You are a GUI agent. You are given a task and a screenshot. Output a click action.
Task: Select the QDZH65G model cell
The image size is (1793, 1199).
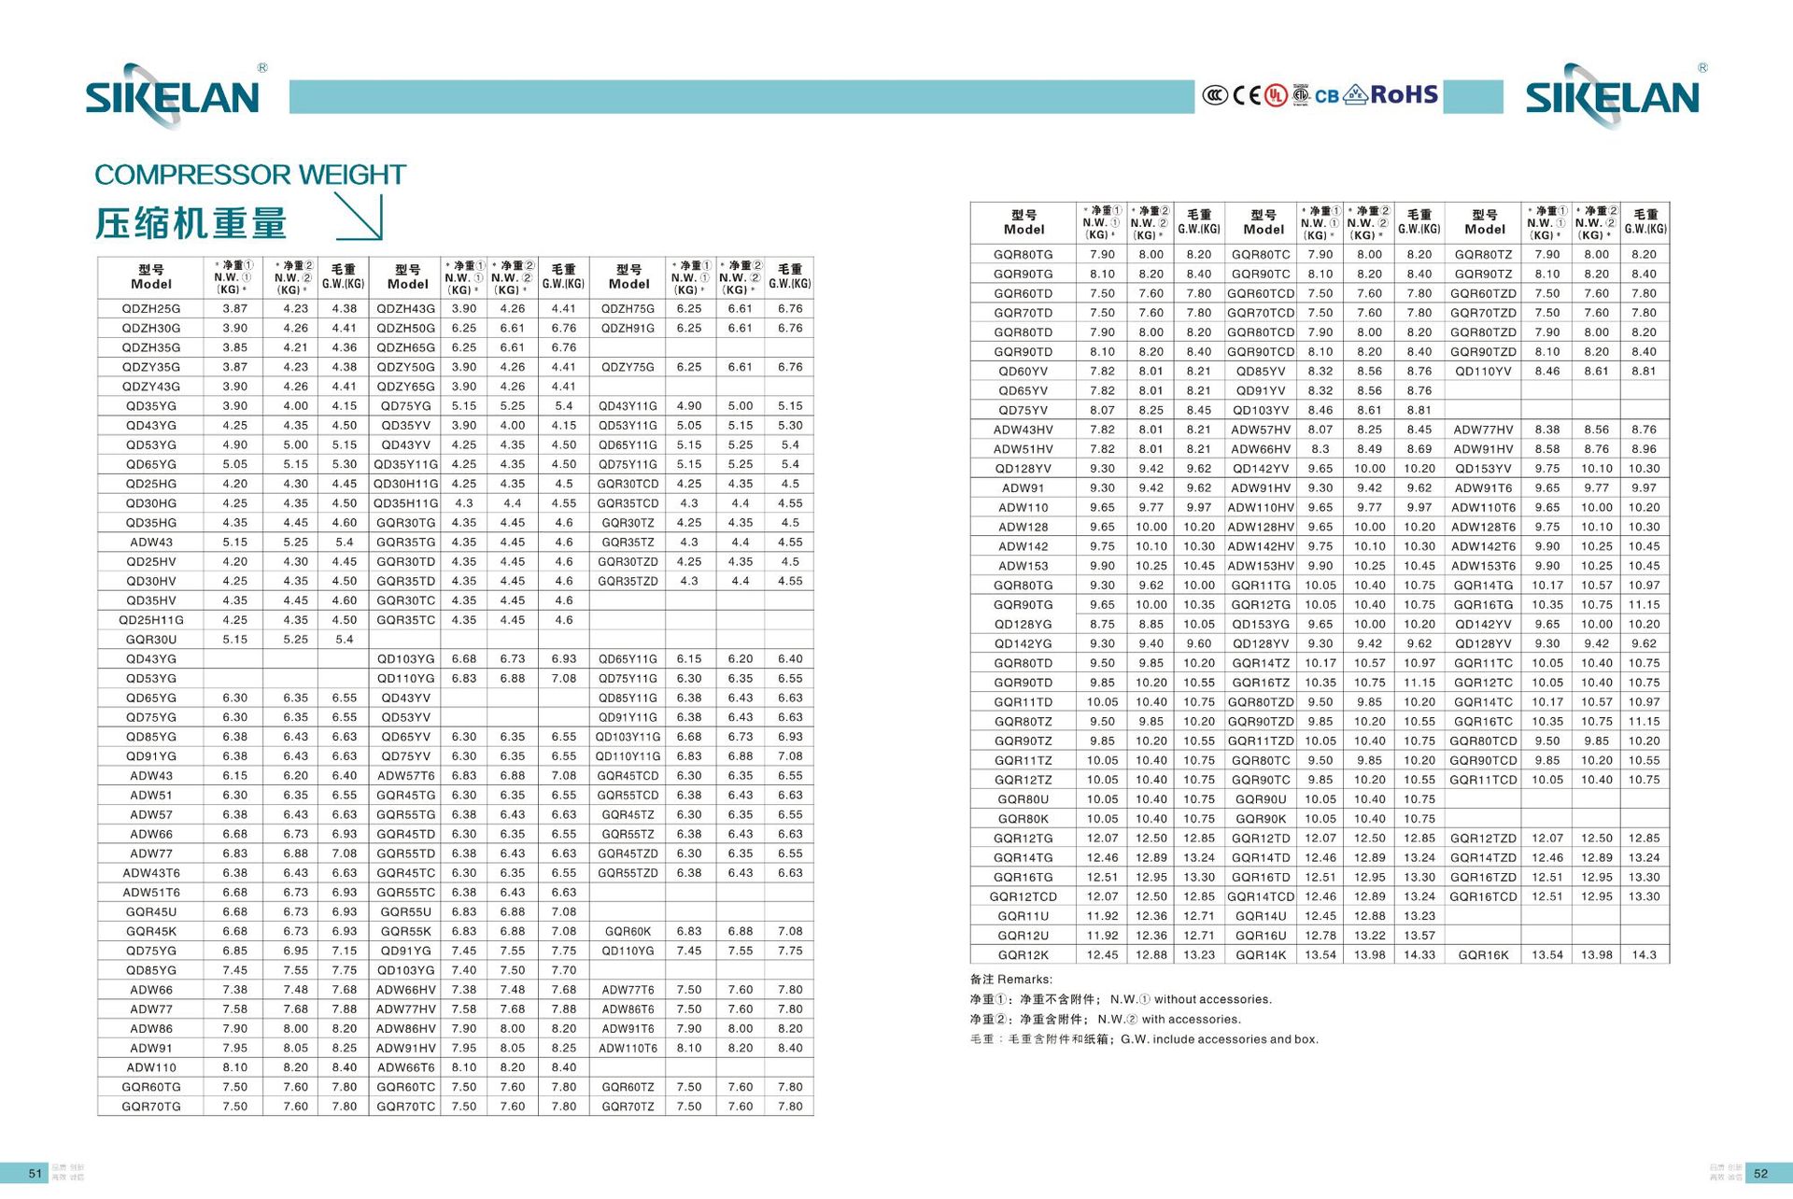coord(405,347)
